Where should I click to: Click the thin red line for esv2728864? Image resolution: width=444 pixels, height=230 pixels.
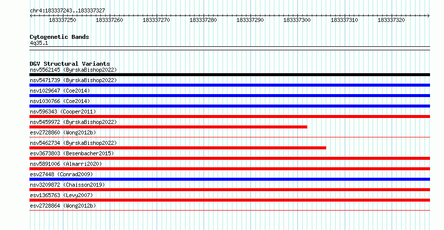pos(229,211)
